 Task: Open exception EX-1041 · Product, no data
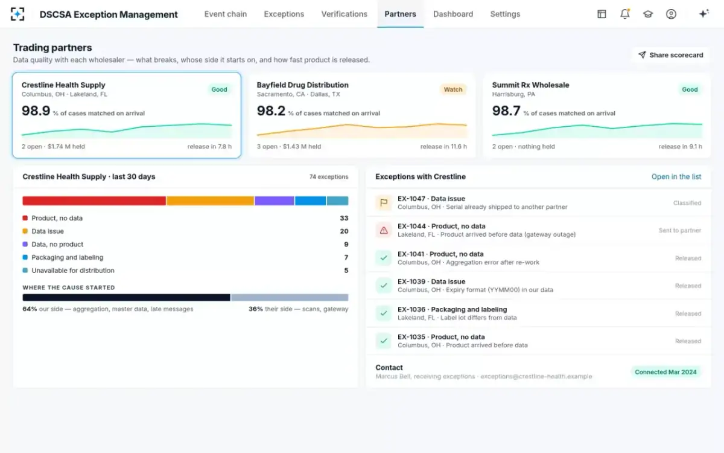point(539,258)
